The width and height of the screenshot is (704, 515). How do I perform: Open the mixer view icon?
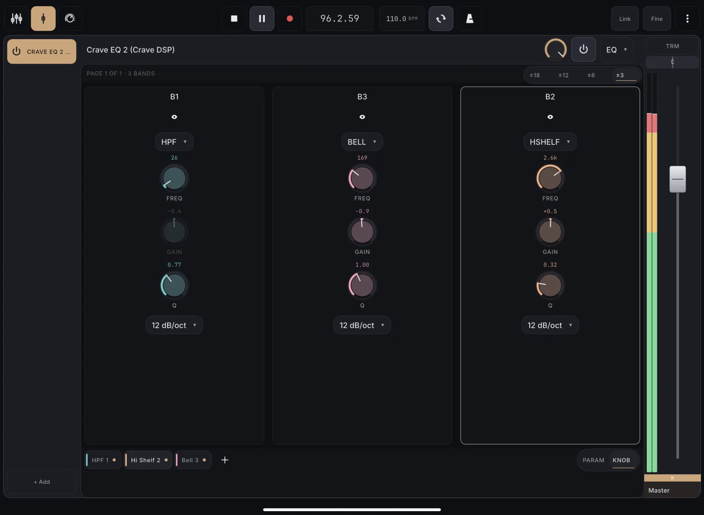[x=17, y=18]
